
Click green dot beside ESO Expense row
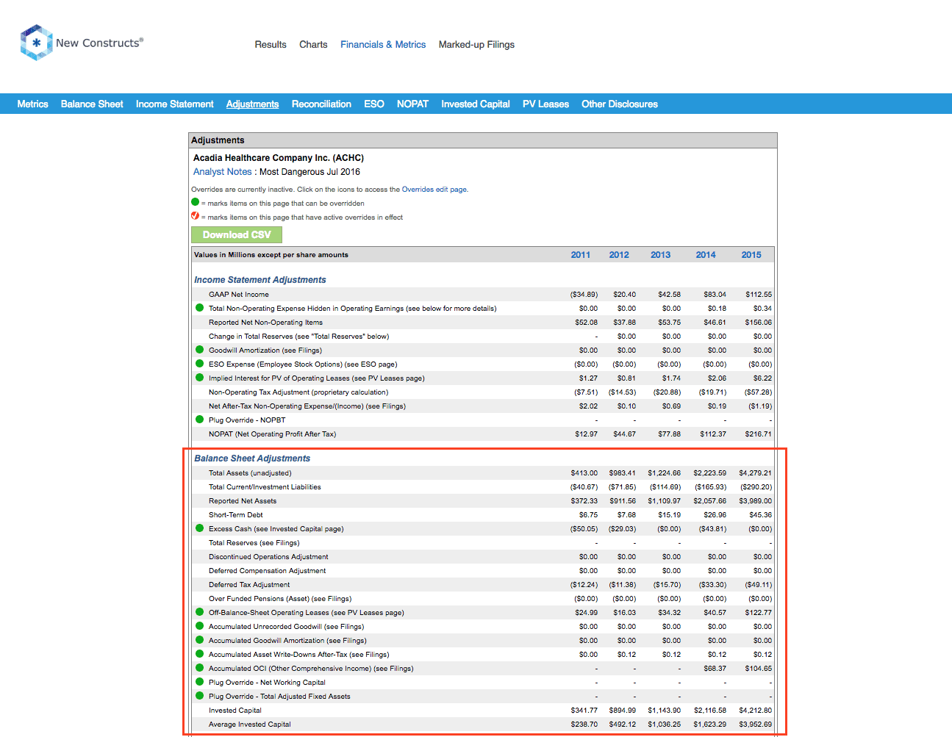point(199,364)
